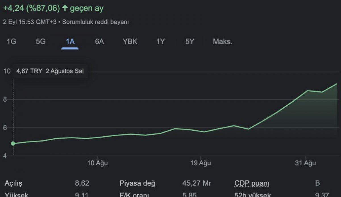Click the CDP score B value
The width and height of the screenshot is (341, 197).
coord(317,183)
